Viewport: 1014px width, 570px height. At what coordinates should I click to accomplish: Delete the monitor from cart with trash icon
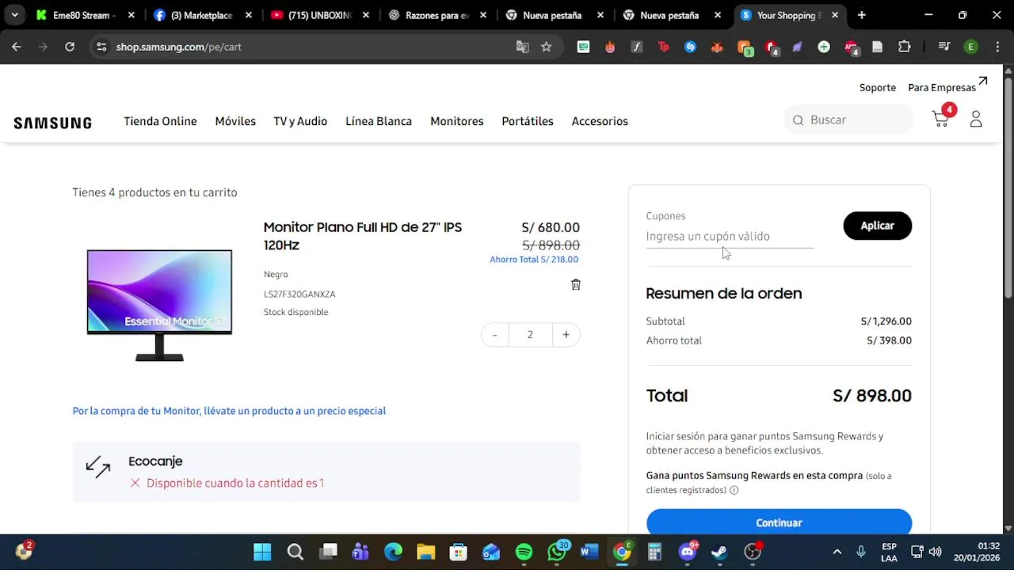[576, 284]
